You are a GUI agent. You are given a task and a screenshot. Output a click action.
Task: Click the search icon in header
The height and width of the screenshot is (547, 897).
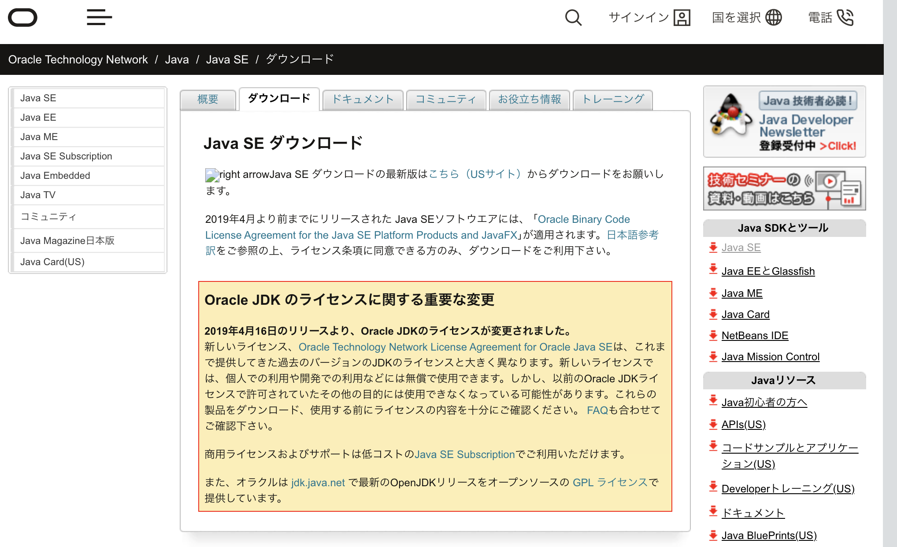click(x=572, y=17)
